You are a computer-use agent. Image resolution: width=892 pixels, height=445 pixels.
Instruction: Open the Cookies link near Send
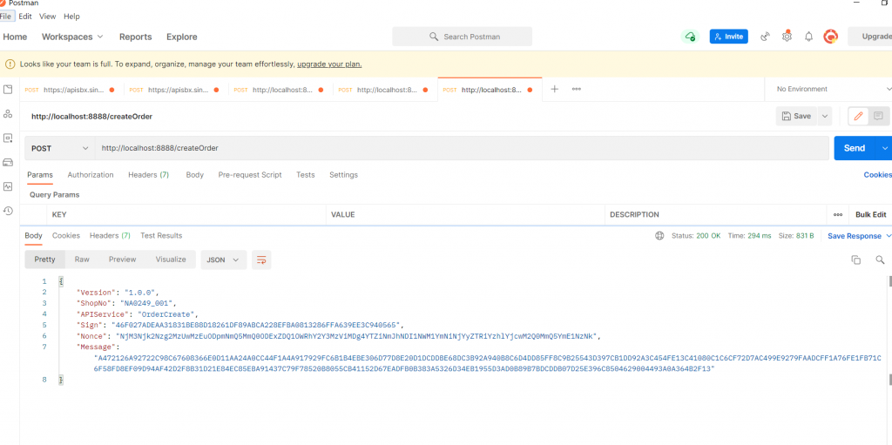878,175
